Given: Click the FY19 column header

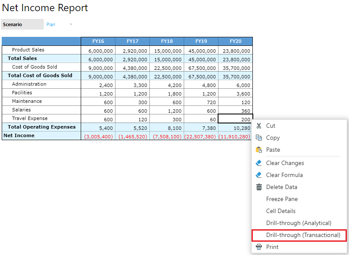Looking at the screenshot, I should pos(201,41).
